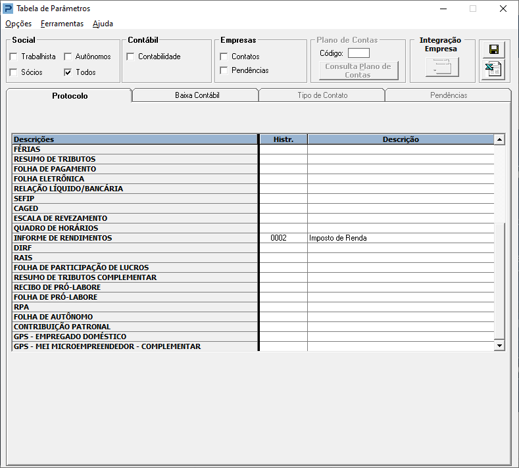Switch to the Pendências tab

pyautogui.click(x=449, y=95)
